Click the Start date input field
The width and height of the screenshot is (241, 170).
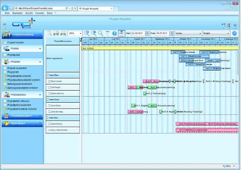pos(138,33)
